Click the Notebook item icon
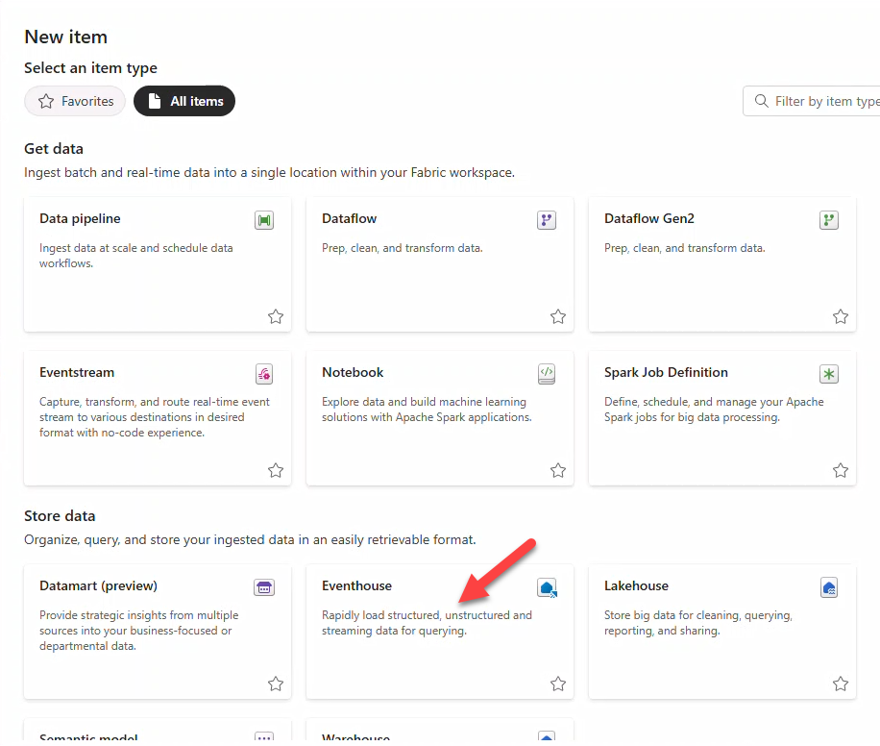 click(547, 374)
